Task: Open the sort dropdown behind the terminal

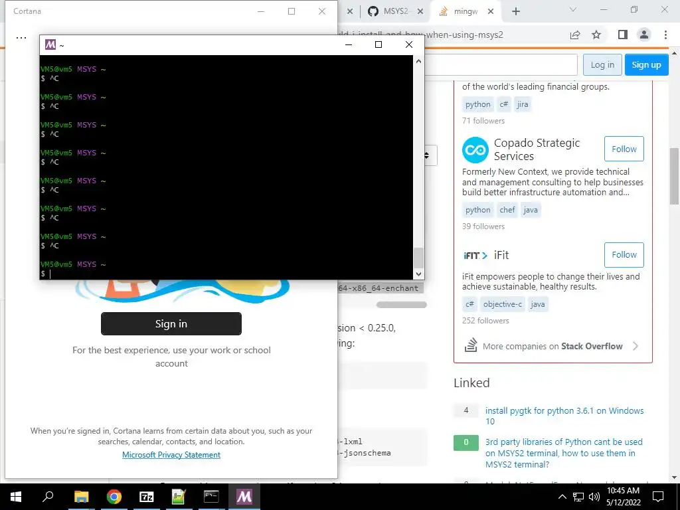Action: coord(430,155)
